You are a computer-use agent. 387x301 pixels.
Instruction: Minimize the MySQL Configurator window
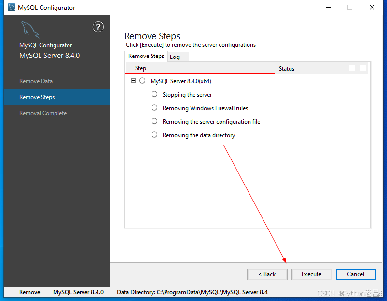pos(328,7)
